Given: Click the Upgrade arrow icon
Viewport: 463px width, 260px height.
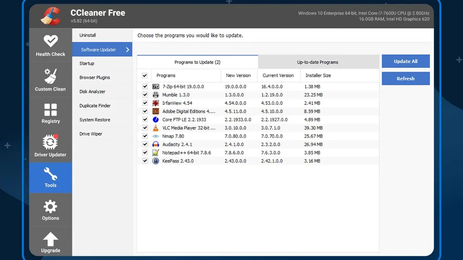Looking at the screenshot, I should [x=50, y=239].
